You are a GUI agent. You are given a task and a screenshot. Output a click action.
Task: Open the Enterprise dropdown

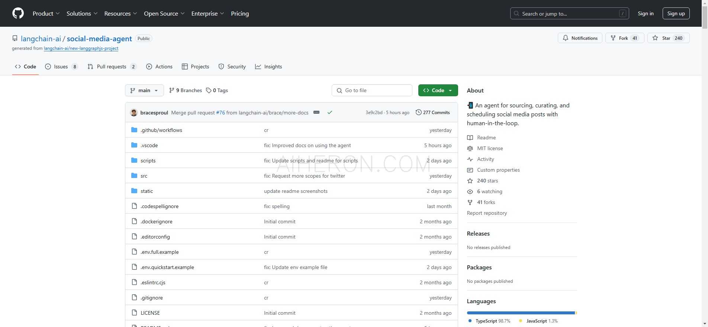(207, 13)
